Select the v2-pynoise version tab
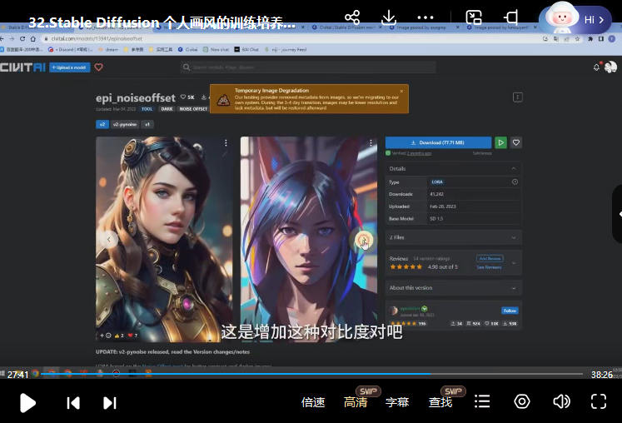This screenshot has width=622, height=423. click(x=124, y=124)
